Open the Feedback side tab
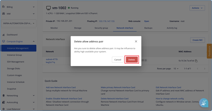The image size is (212, 111). click(x=209, y=51)
